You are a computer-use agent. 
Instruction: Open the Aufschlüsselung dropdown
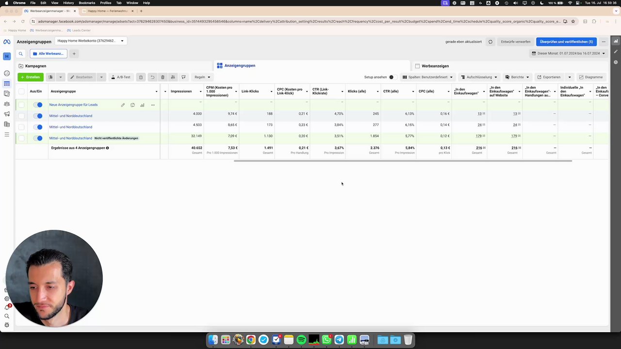pyautogui.click(x=479, y=77)
